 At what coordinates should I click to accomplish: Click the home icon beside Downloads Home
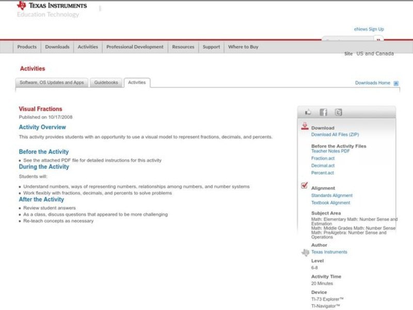coord(396,83)
